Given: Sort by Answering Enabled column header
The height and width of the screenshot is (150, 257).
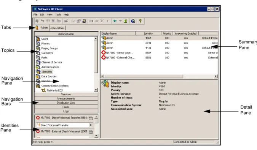Looking at the screenshot, I should click(x=186, y=33).
